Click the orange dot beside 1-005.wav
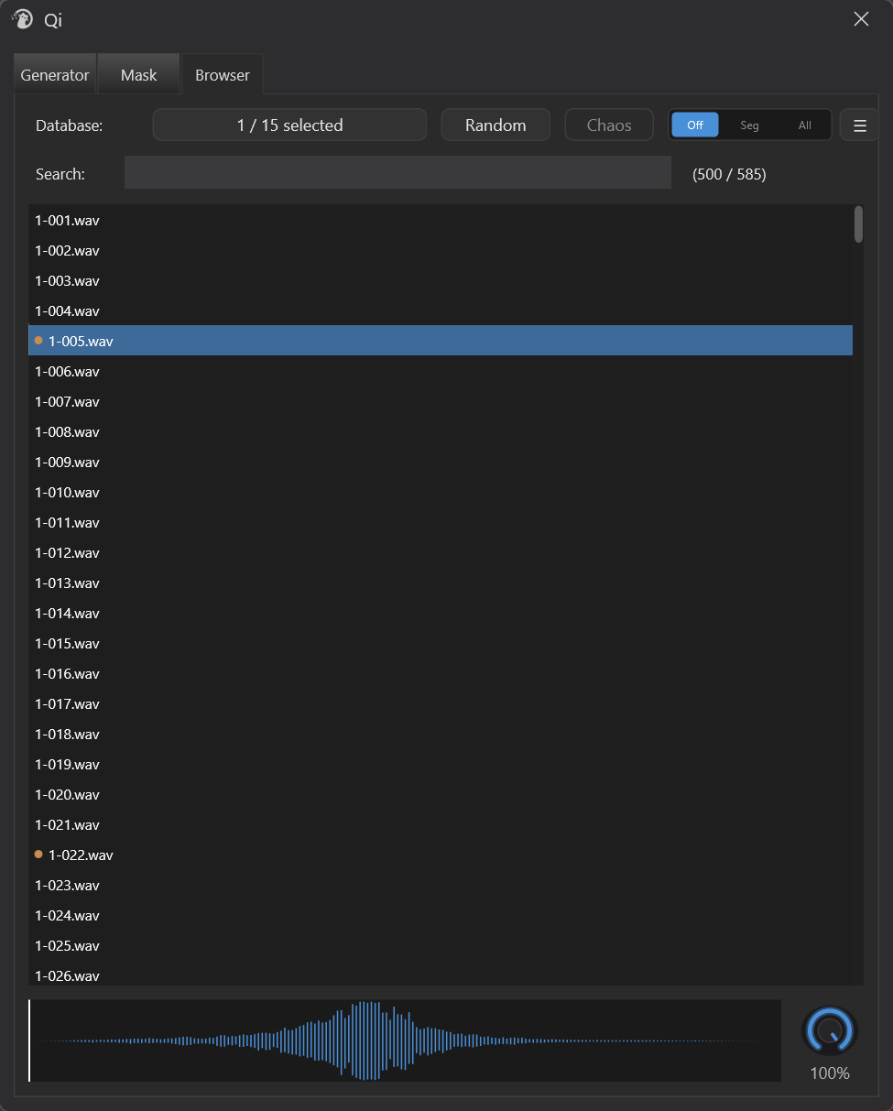Viewport: 893px width, 1111px height. click(38, 341)
